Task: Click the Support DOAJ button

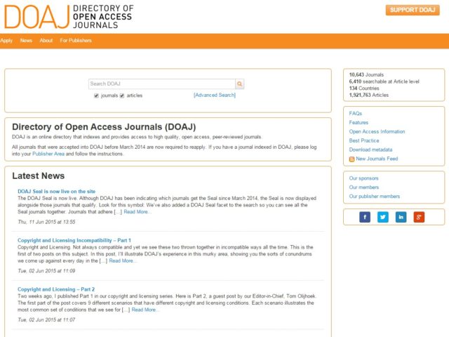Action: pos(413,10)
